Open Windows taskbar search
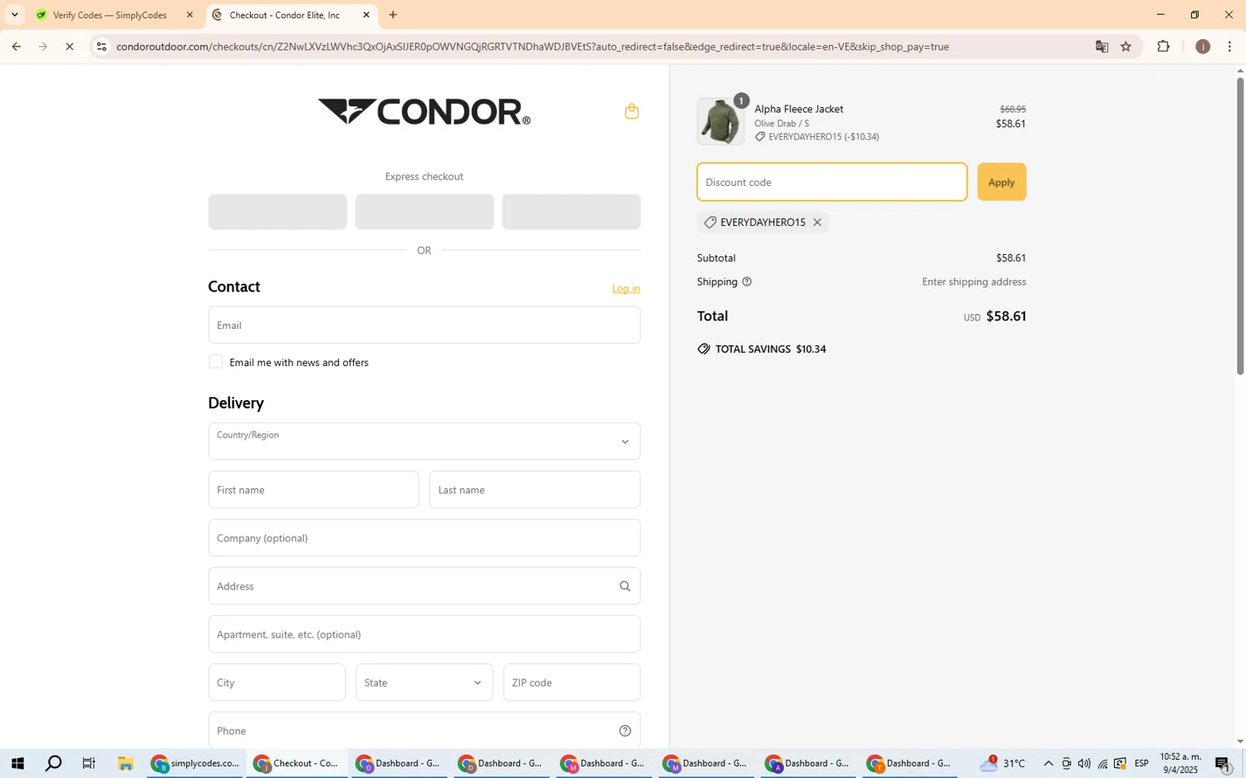This screenshot has width=1246, height=778. [x=53, y=764]
